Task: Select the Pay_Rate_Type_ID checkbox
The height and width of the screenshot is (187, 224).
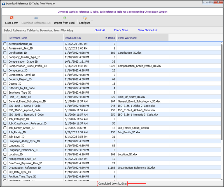Action: 5,172
